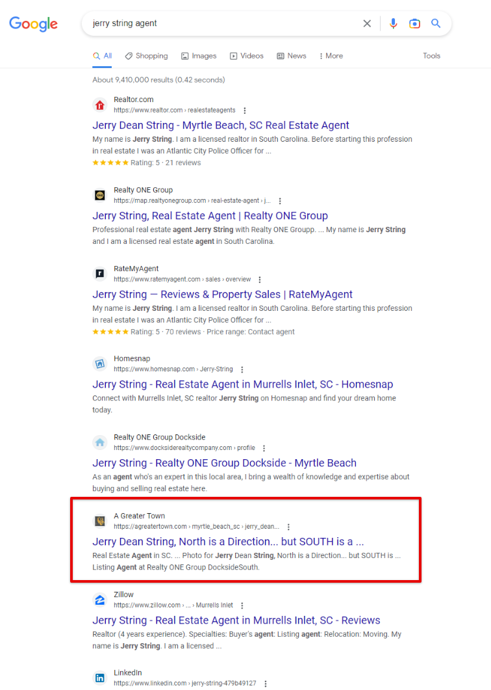Click the Zillow site name
The image size is (491, 690).
coord(123,594)
